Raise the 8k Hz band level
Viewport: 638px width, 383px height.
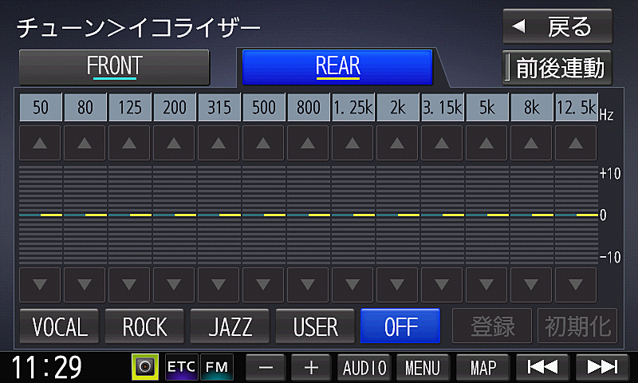[x=531, y=143]
